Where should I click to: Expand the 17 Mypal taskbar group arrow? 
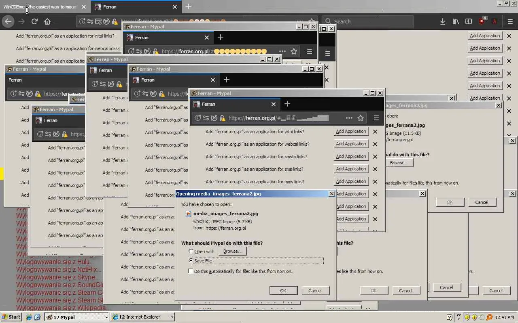(106, 317)
